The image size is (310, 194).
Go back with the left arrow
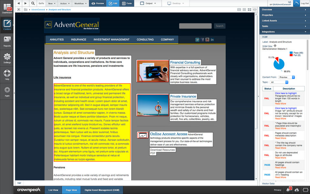point(19,3)
